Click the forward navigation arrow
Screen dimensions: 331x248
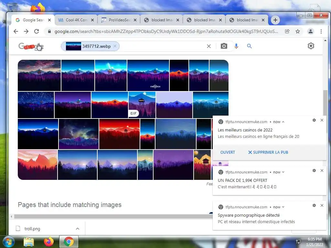26,31
